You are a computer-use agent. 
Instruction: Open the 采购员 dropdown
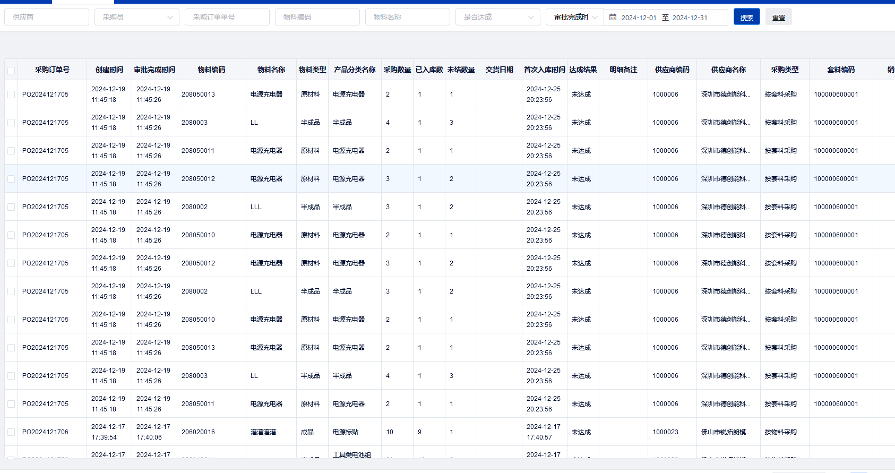pos(137,17)
